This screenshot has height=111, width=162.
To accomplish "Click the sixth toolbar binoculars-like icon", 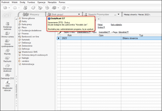I will click(x=47, y=8).
